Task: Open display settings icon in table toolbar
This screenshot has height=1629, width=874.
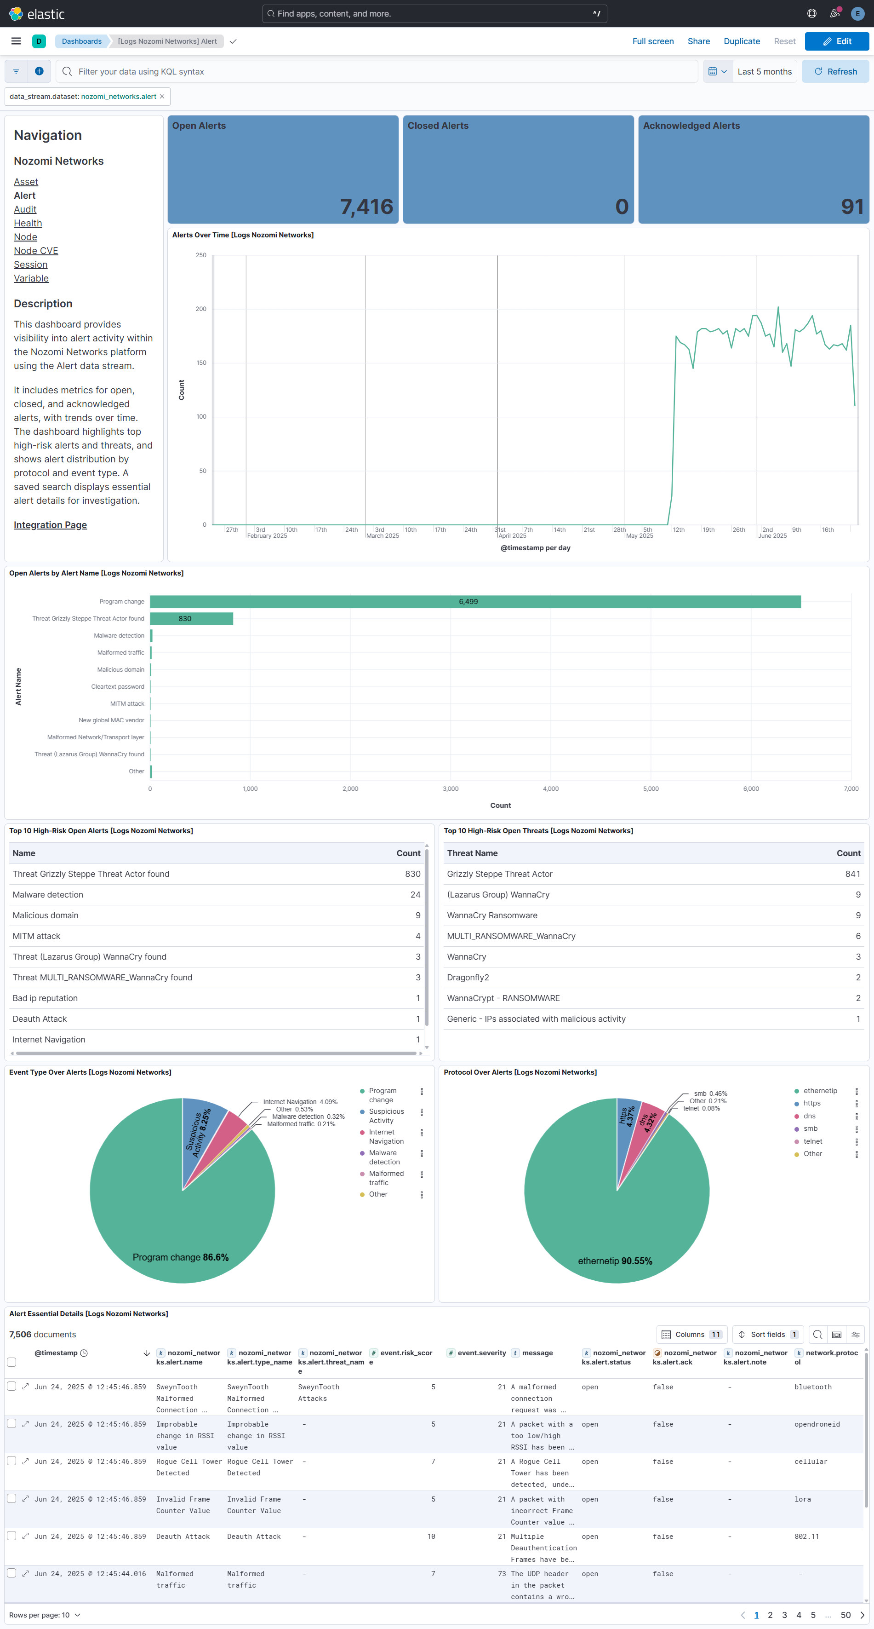Action: point(855,1334)
